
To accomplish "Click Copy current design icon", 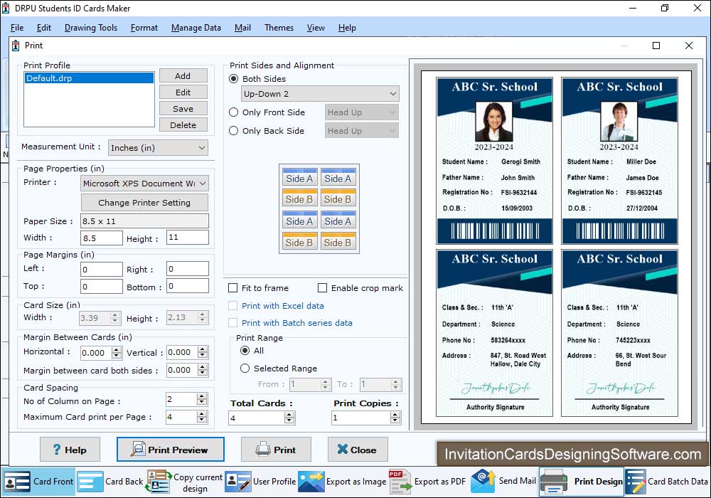I will (159, 481).
